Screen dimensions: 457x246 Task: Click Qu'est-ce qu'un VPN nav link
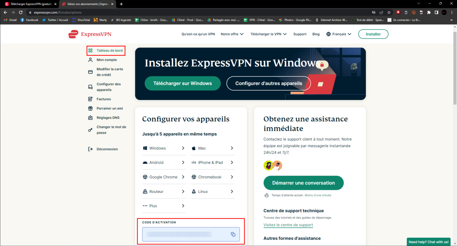198,34
